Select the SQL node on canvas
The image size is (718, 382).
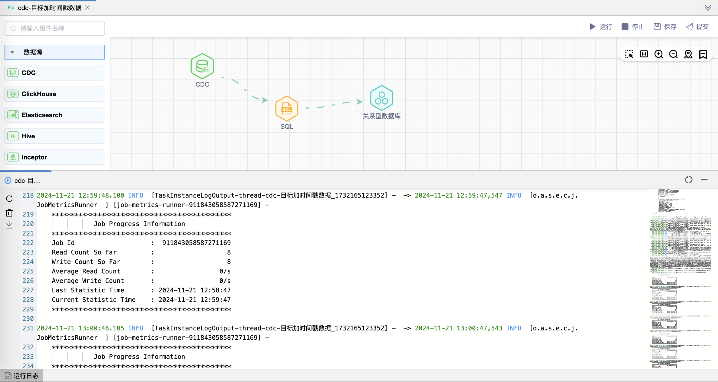pos(287,109)
